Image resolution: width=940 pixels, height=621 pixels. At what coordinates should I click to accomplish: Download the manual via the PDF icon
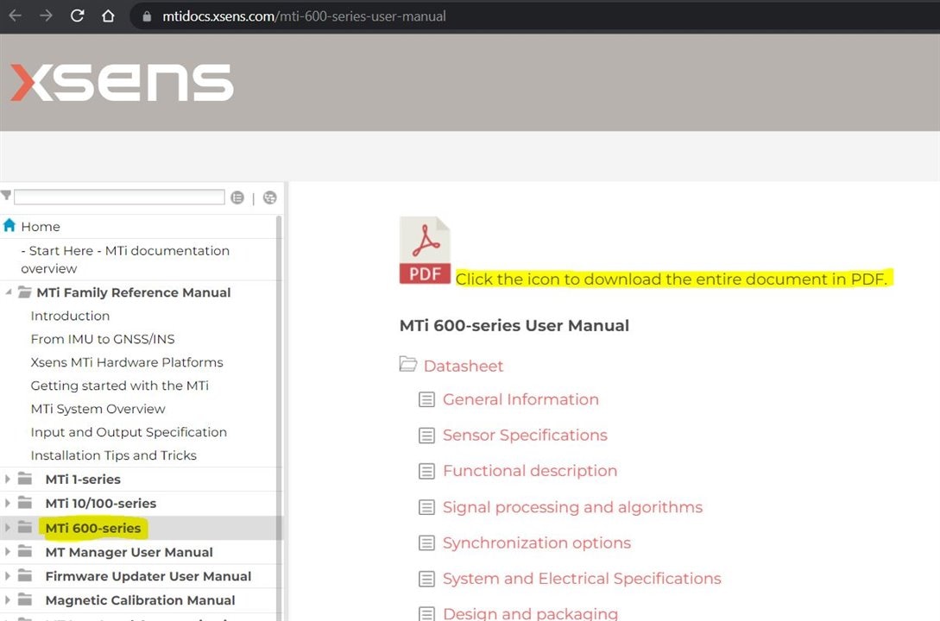pyautogui.click(x=425, y=250)
